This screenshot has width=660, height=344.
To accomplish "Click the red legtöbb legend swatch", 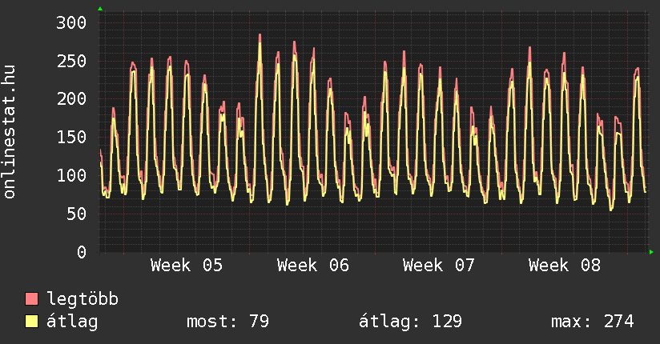I will point(32,299).
